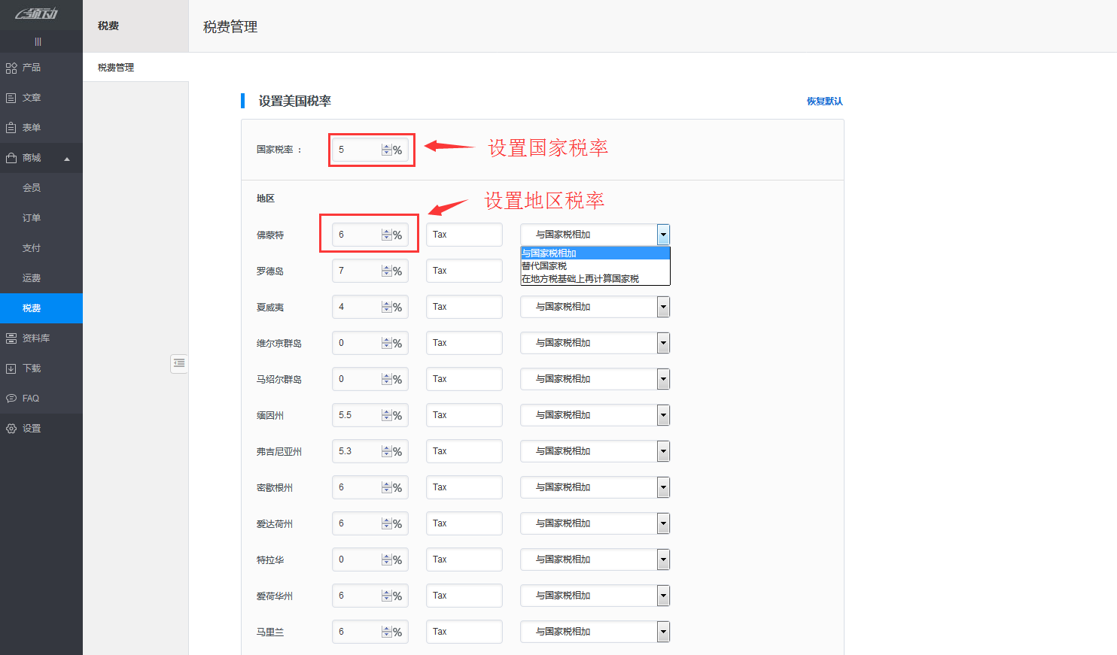
Task: Click the floating panel toggle near the content edge
Action: [x=179, y=363]
